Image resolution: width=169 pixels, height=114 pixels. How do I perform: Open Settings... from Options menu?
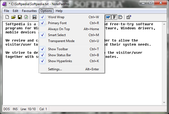tap(72, 69)
